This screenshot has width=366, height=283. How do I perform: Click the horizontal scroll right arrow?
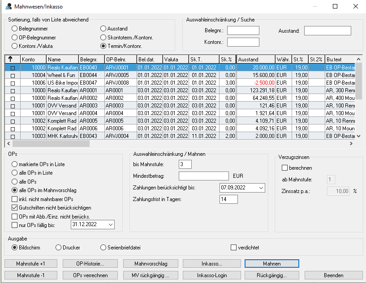point(351,143)
